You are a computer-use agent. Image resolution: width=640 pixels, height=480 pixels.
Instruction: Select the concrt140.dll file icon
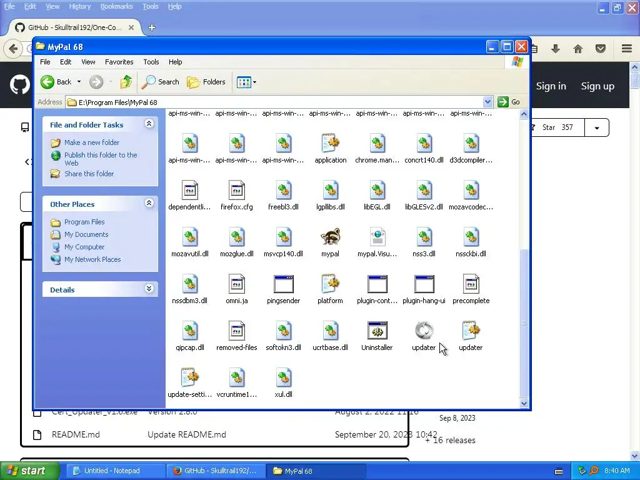[x=424, y=144]
